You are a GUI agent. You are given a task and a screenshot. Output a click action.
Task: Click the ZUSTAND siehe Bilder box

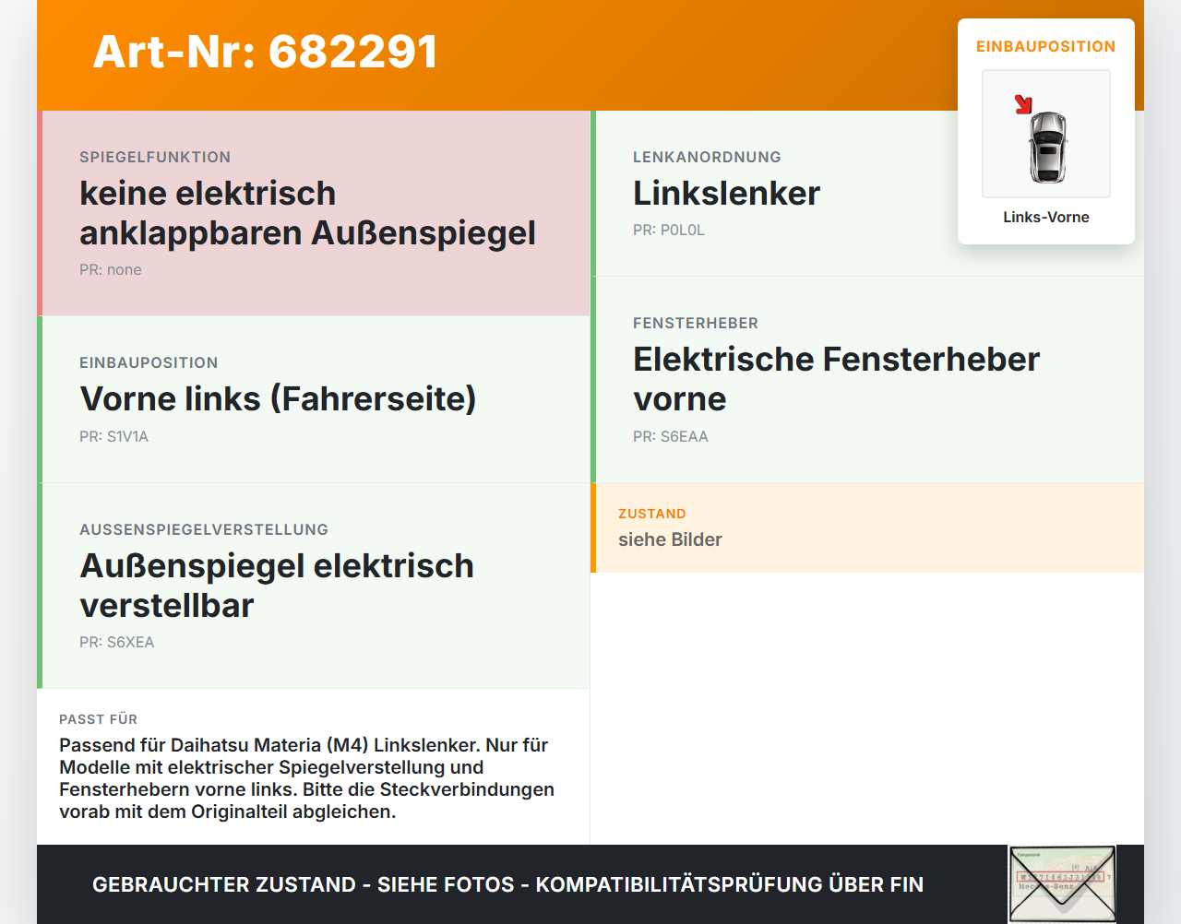867,527
